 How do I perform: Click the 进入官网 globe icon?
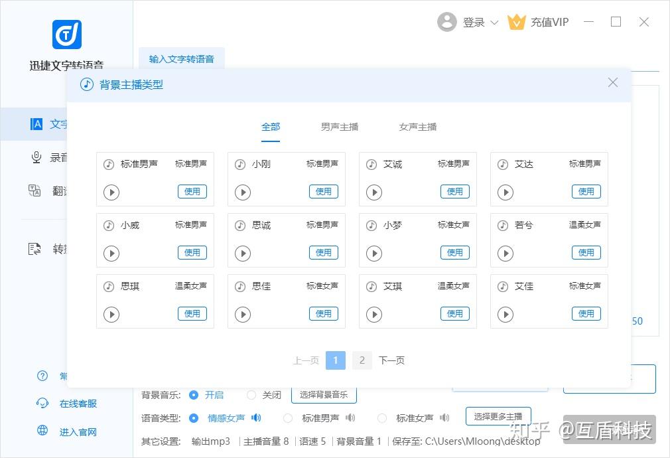(42, 430)
